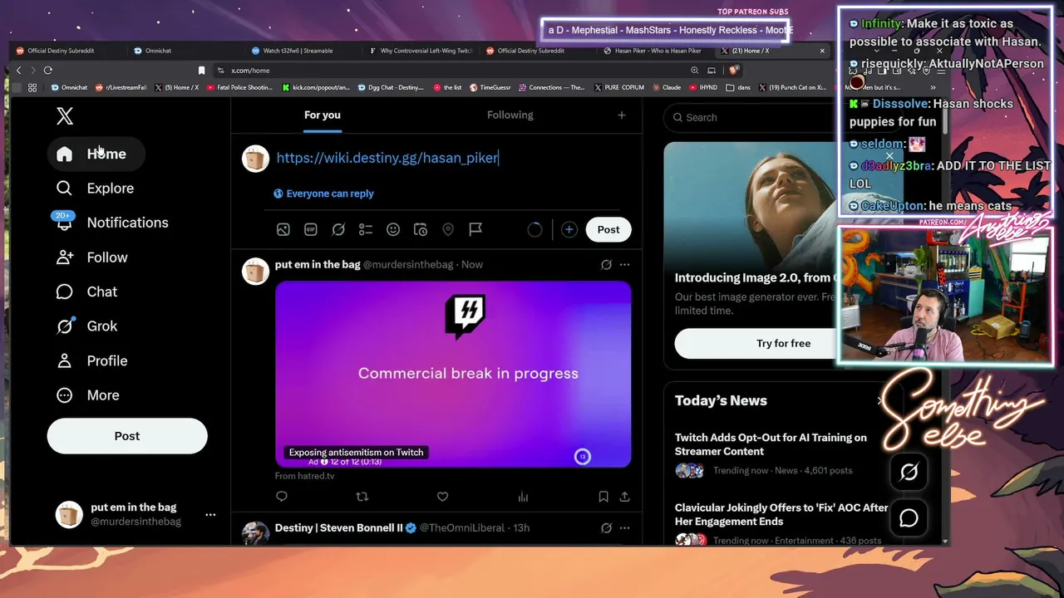Expand the More menu in sidebar
The image size is (1064, 598).
[87, 395]
